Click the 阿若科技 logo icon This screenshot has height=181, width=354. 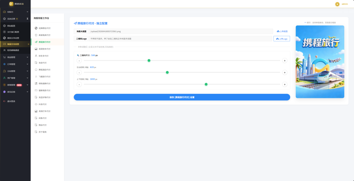(x=11, y=4)
